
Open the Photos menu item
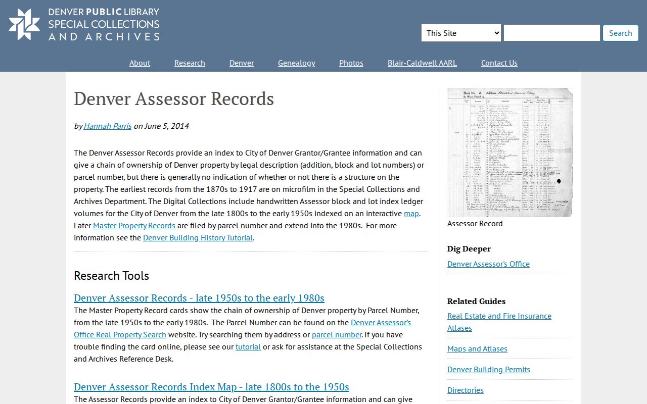click(351, 63)
